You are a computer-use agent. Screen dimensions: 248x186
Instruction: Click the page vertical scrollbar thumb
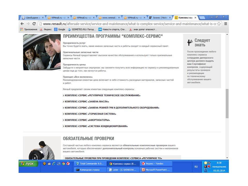click(227, 103)
